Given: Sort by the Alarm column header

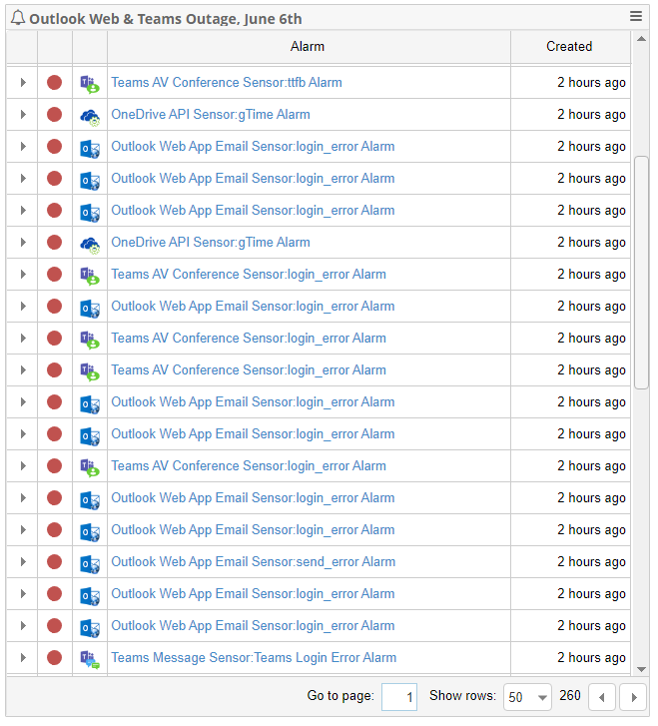Looking at the screenshot, I should click(x=308, y=46).
